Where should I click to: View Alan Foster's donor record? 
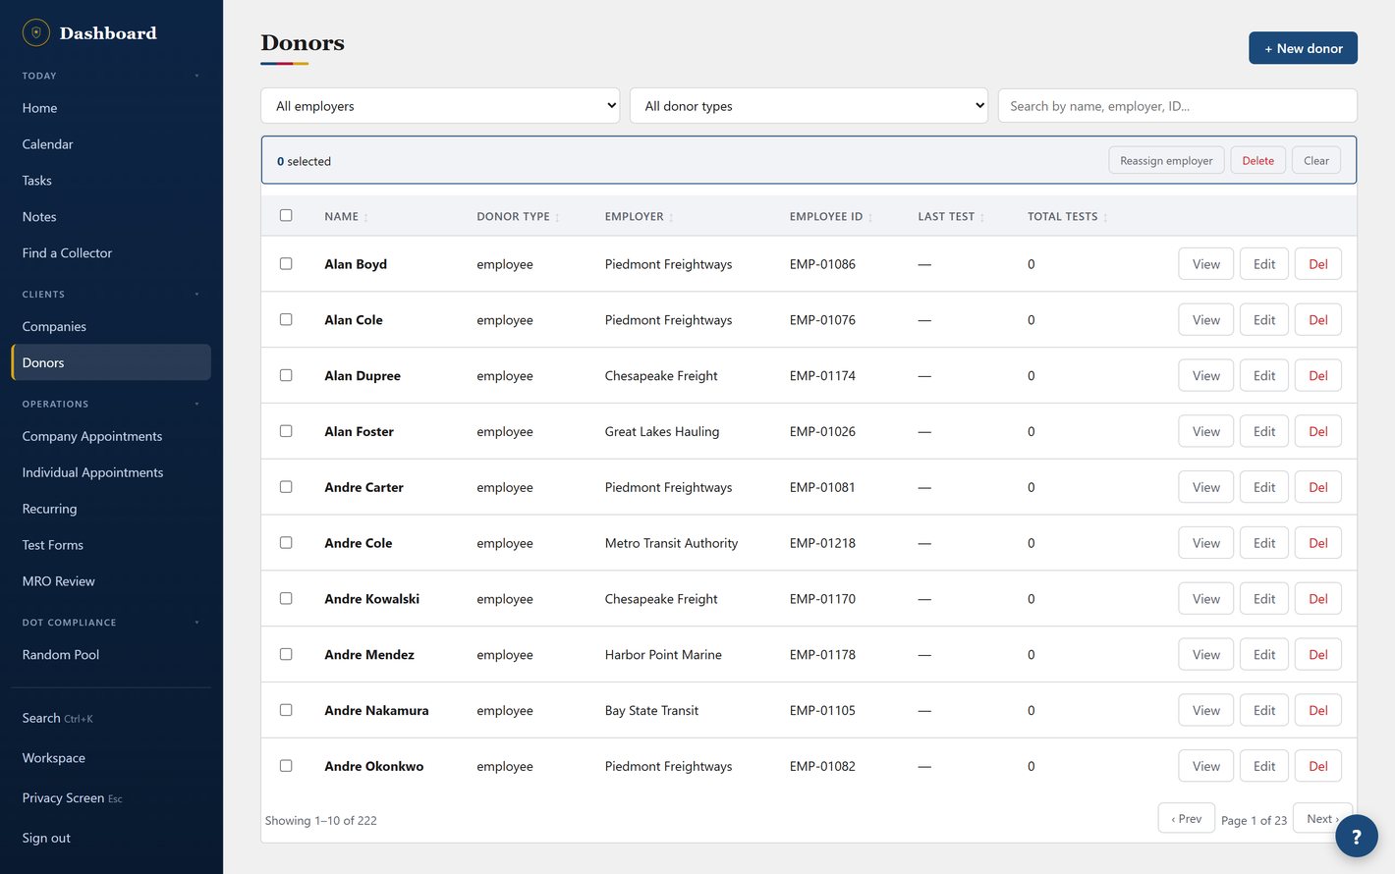[1205, 431]
